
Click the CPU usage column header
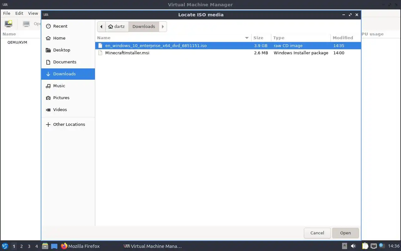point(372,34)
